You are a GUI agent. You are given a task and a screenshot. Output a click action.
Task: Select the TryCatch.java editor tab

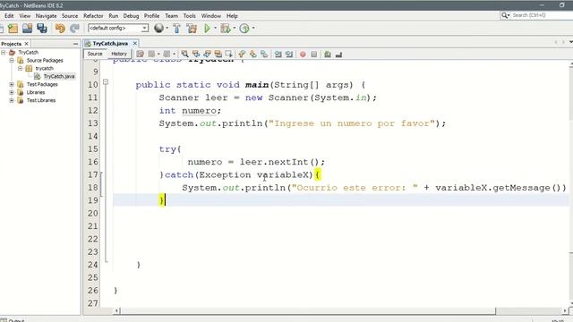click(110, 44)
